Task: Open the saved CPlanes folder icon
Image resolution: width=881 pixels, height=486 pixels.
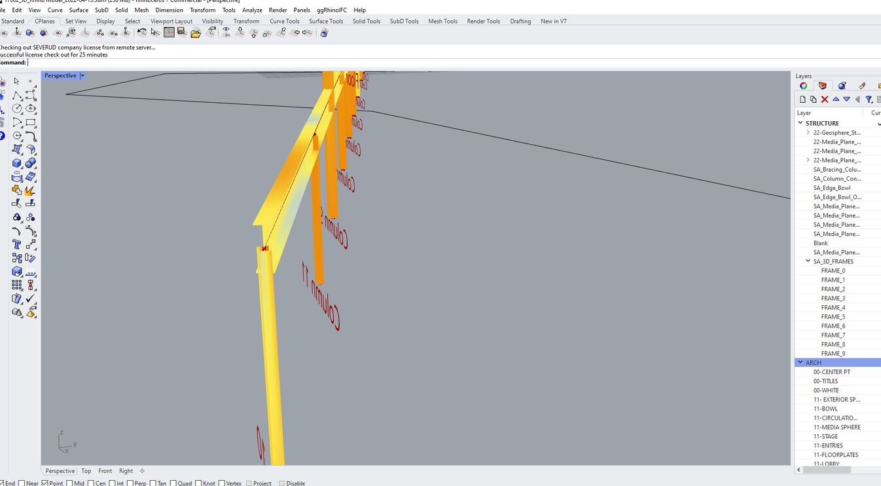Action: 196,33
